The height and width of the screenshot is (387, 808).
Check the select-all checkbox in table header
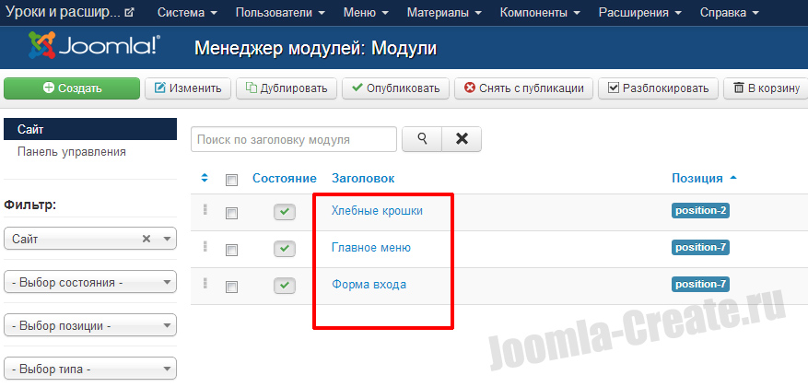click(x=231, y=180)
